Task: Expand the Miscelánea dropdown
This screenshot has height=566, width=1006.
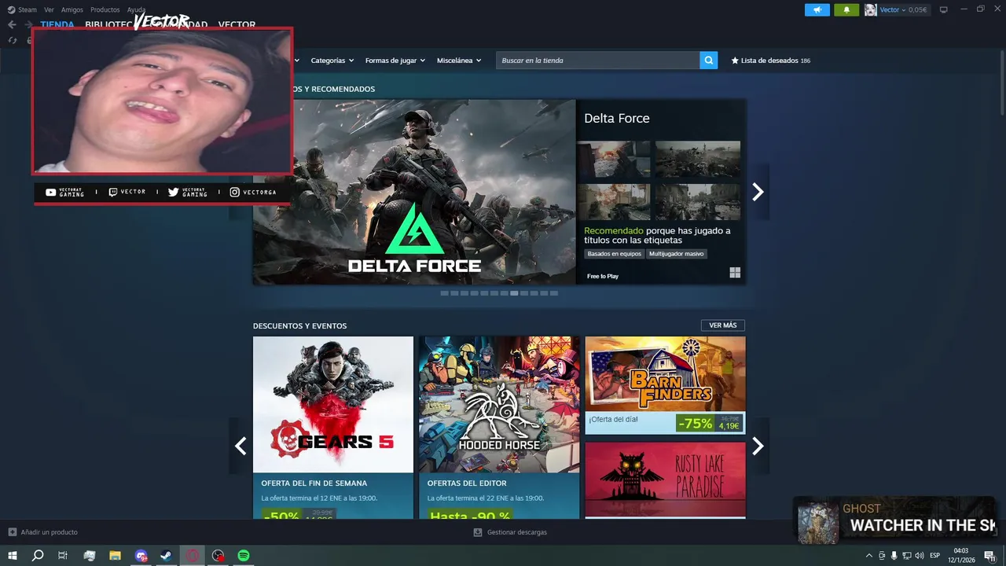Action: pyautogui.click(x=459, y=61)
